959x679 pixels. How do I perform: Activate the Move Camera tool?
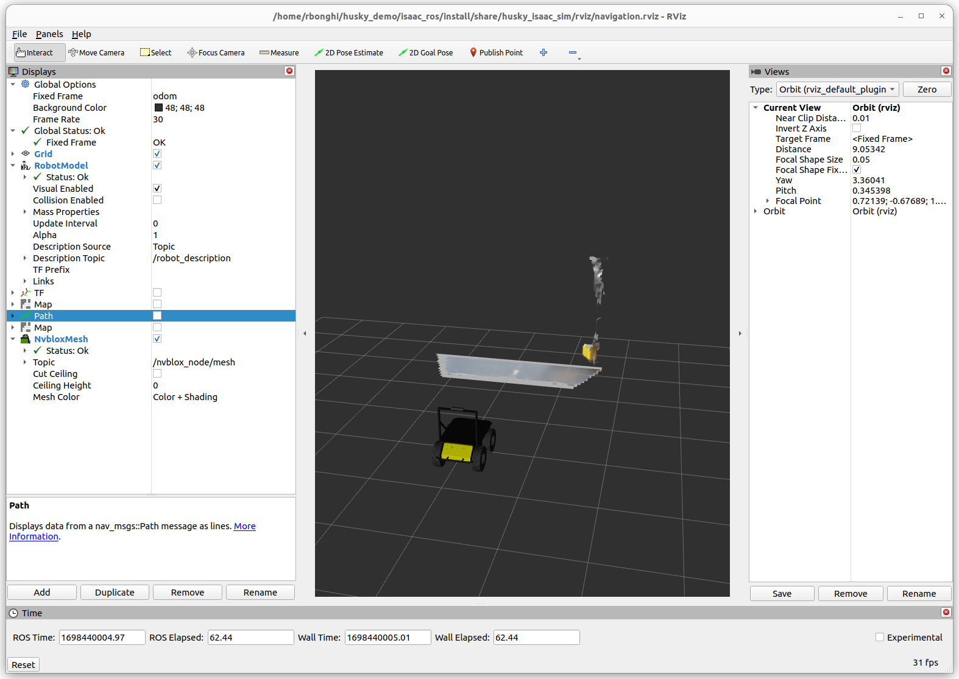[x=96, y=52]
